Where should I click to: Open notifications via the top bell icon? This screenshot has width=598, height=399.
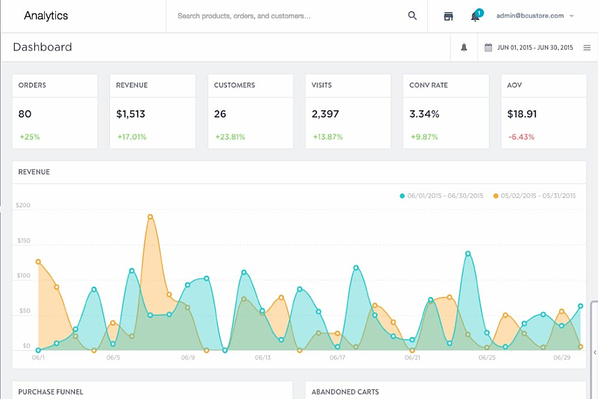pos(474,17)
